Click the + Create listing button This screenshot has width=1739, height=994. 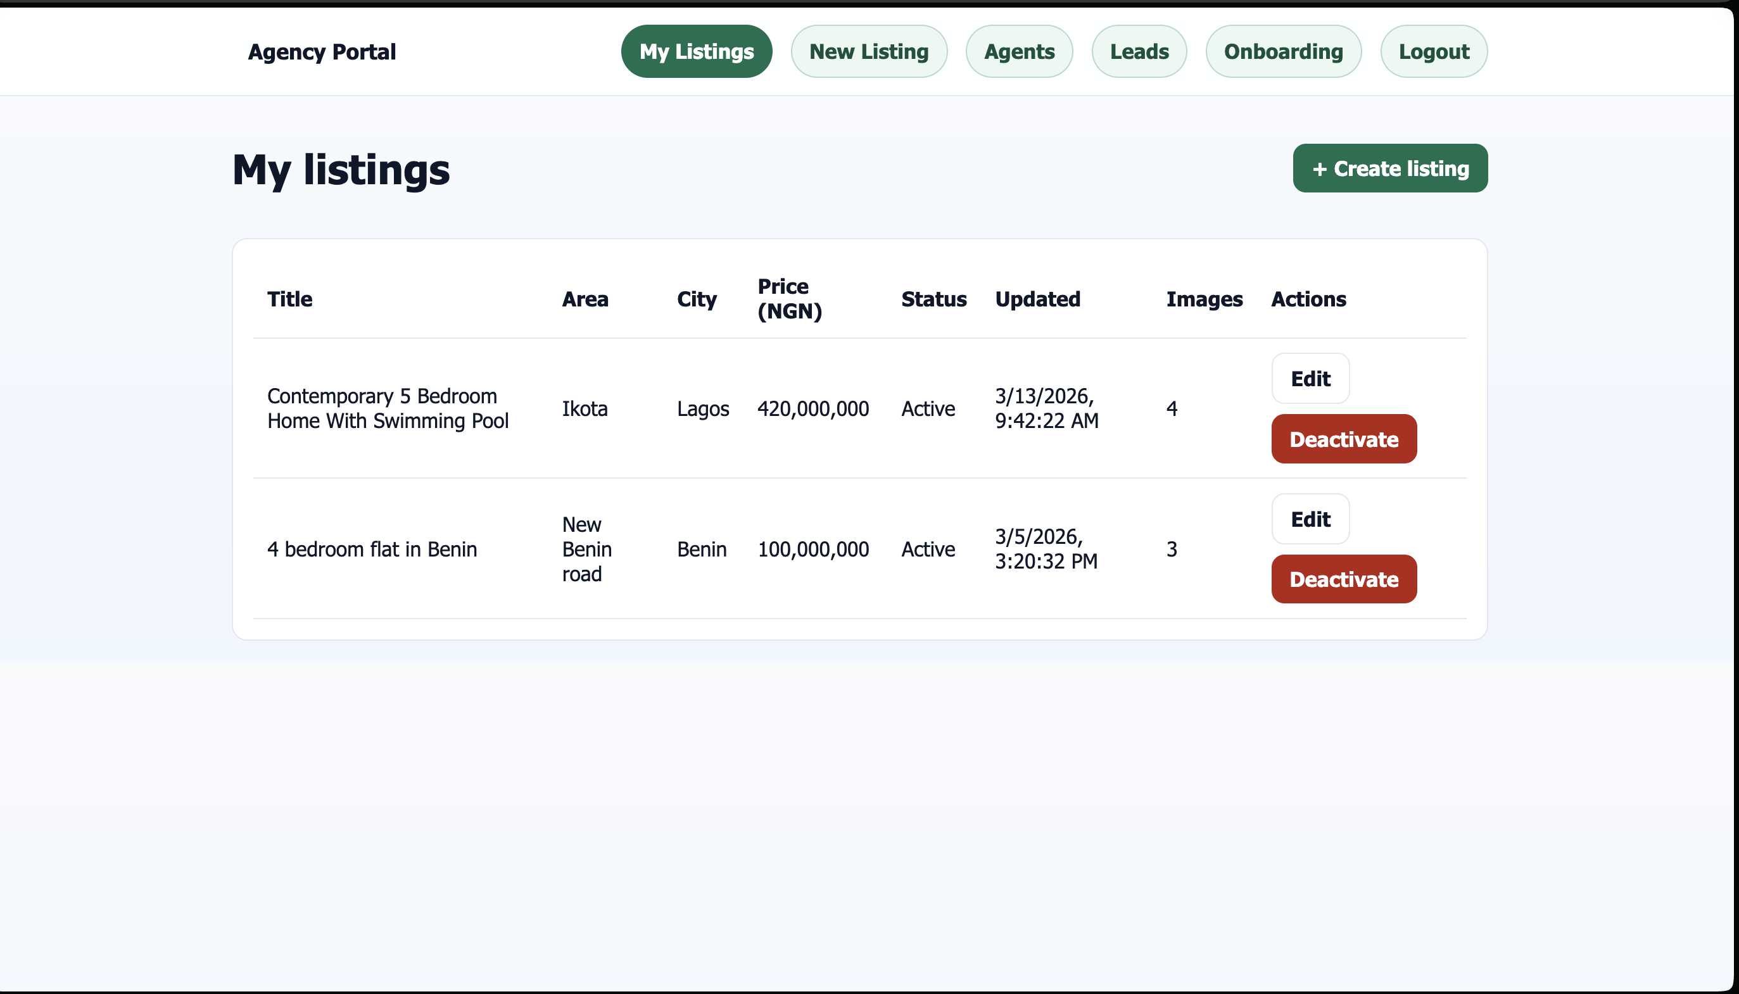click(x=1389, y=168)
